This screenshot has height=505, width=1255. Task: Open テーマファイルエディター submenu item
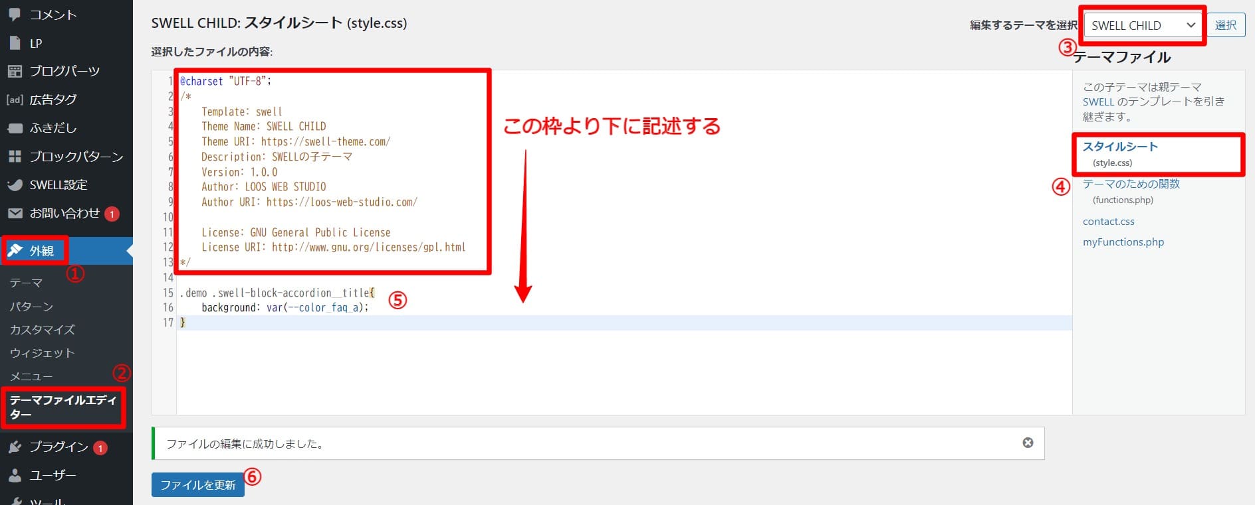point(63,407)
